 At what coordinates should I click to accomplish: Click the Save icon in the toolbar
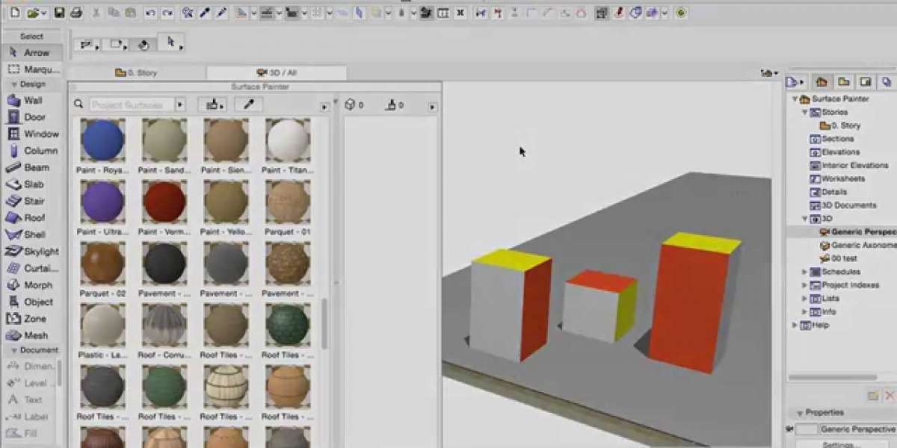[60, 13]
